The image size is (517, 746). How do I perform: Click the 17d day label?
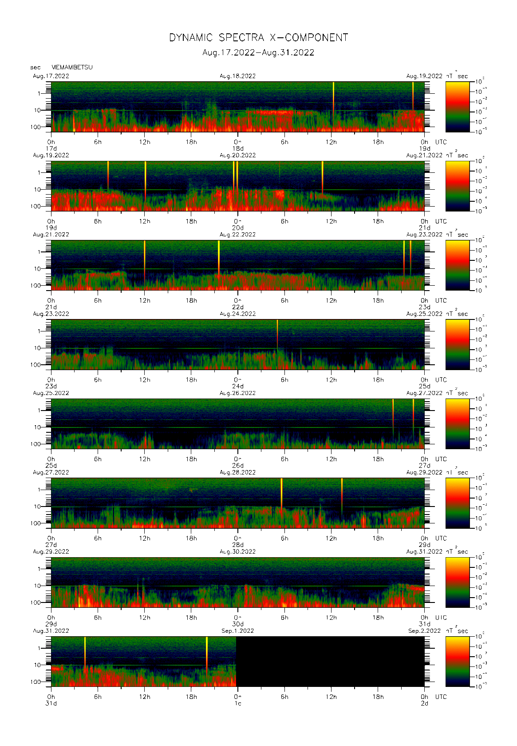(x=51, y=148)
